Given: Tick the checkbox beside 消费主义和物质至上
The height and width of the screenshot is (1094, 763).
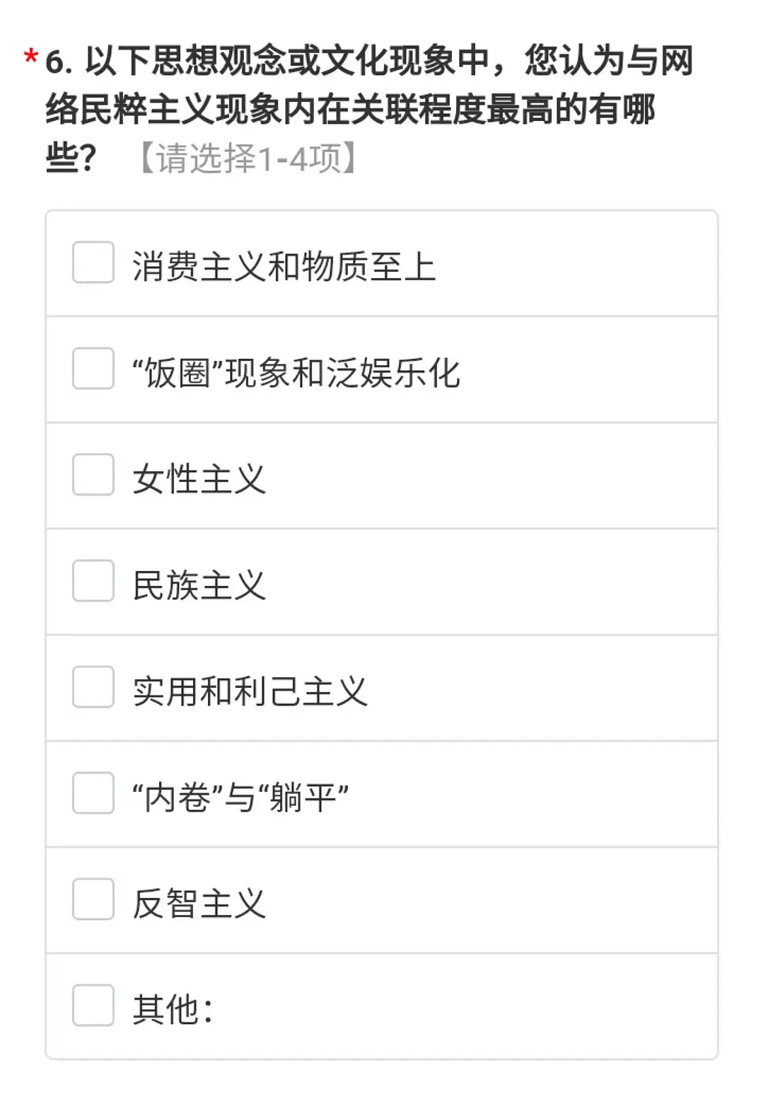Looking at the screenshot, I should (93, 263).
